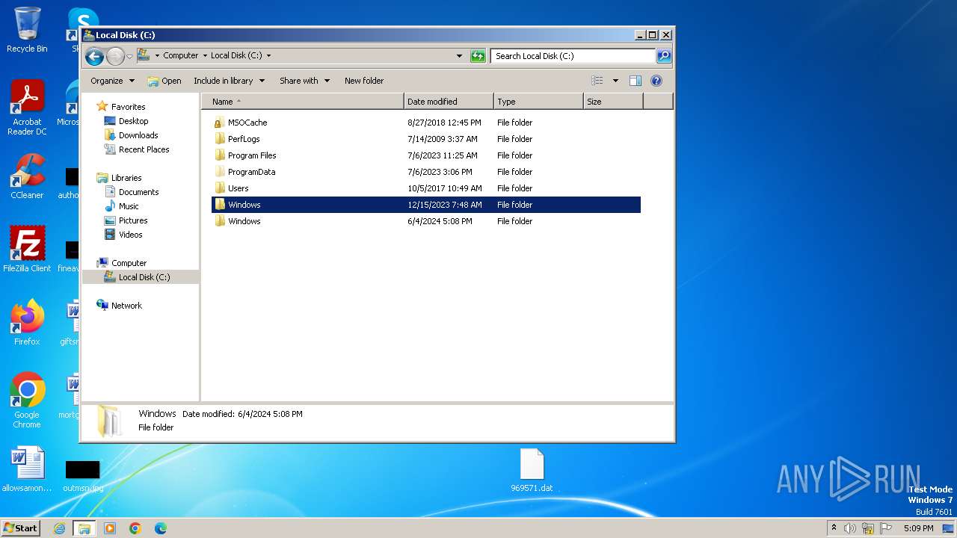
Task: Show hidden system tray icons
Action: point(834,528)
